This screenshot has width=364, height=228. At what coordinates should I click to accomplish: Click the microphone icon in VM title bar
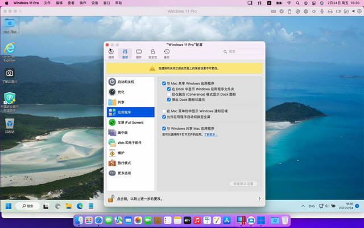(x=322, y=11)
